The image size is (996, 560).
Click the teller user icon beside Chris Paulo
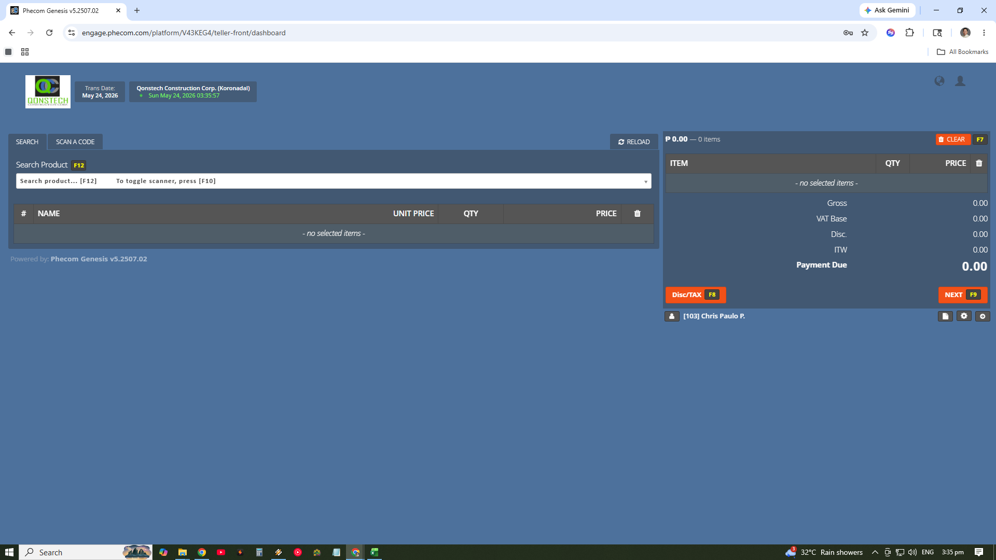click(672, 316)
